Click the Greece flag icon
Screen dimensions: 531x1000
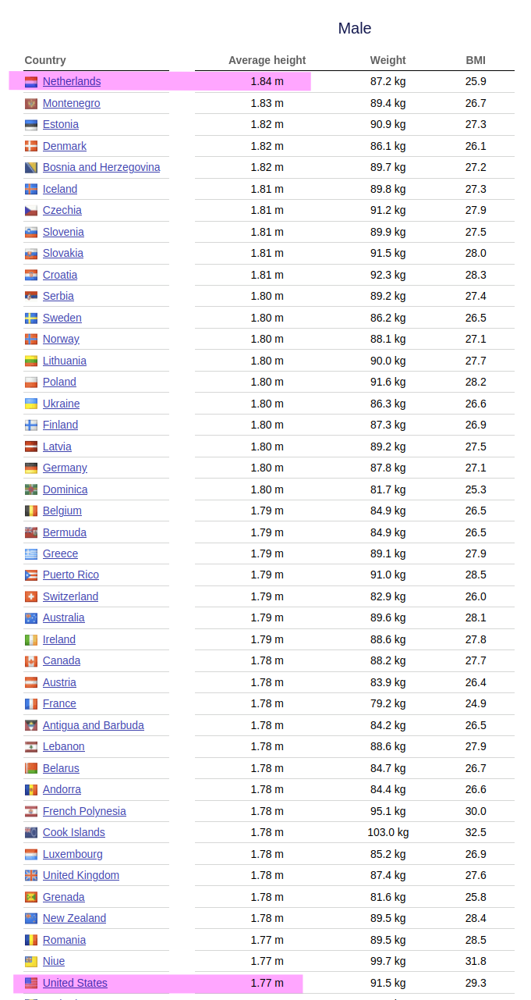pos(31,554)
